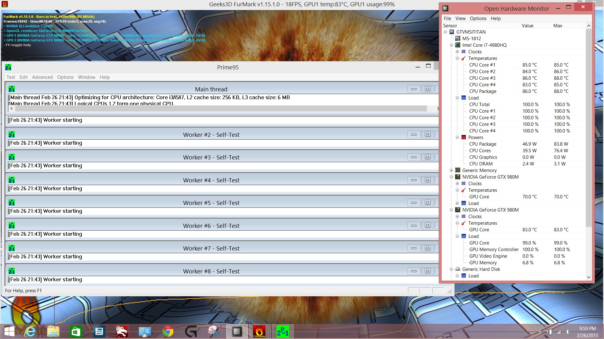
Task: Select the GPU Memory Controller row
Action: click(x=514, y=250)
